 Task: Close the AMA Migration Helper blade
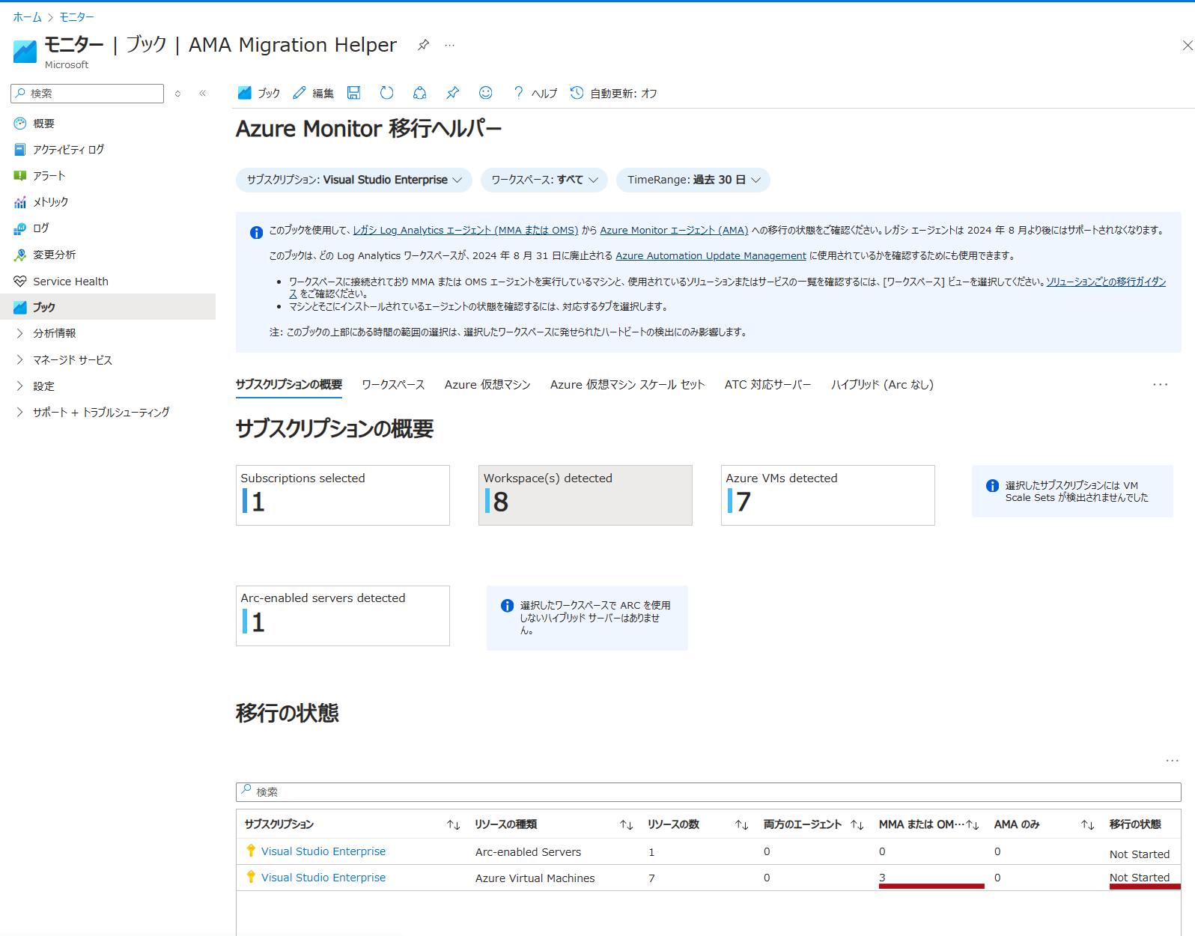click(x=1188, y=46)
